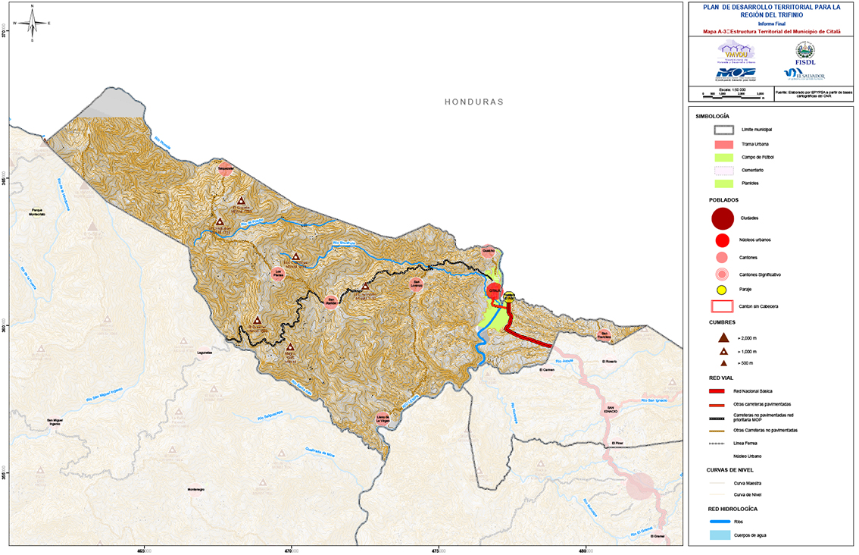Click the HONDURAS label on map
The width and height of the screenshot is (859, 555).
pos(474,102)
